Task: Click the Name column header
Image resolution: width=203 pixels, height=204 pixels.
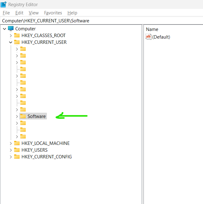Action: [x=152, y=29]
